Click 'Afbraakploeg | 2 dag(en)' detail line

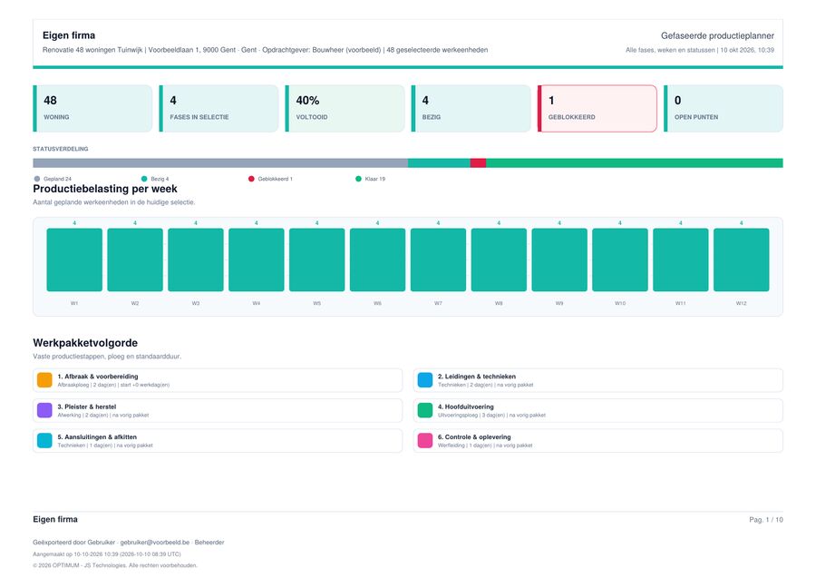click(113, 385)
